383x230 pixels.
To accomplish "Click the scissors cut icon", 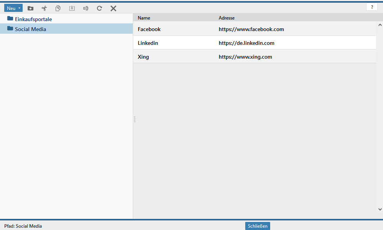I will point(44,8).
